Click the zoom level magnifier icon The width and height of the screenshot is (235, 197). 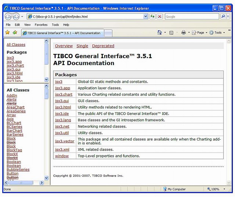point(209,189)
